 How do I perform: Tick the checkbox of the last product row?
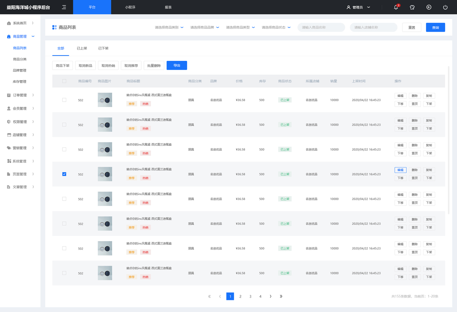(64, 273)
